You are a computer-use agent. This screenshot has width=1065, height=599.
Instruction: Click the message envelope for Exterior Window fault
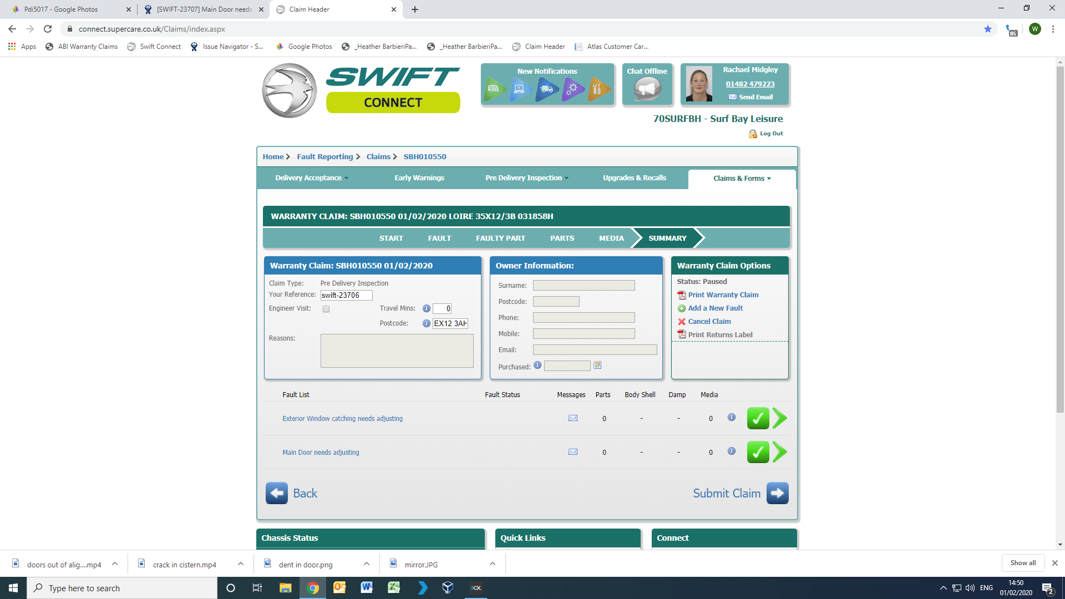click(573, 418)
